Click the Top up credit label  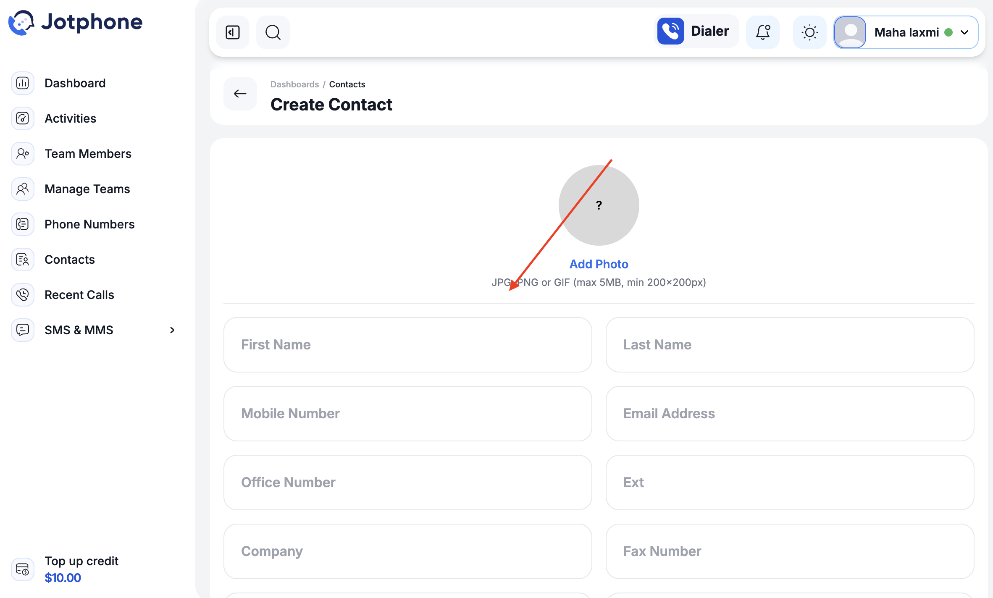[x=81, y=561]
